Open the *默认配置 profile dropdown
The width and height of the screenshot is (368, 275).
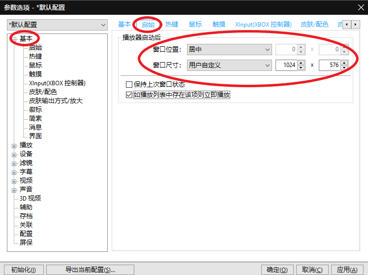click(57, 25)
